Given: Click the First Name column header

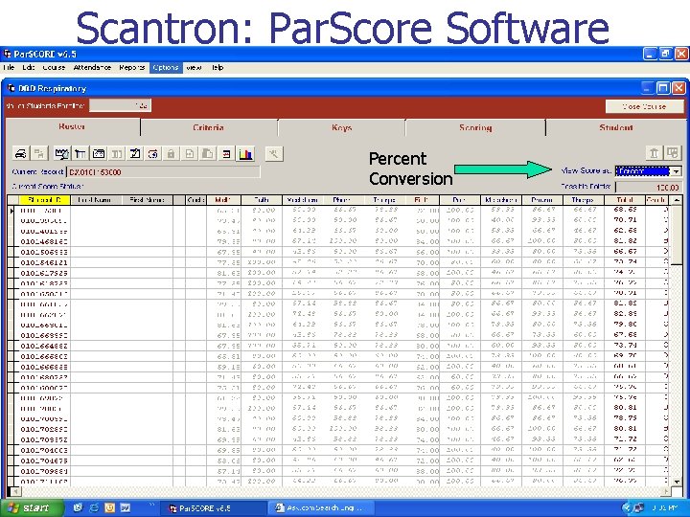Looking at the screenshot, I should [x=147, y=200].
